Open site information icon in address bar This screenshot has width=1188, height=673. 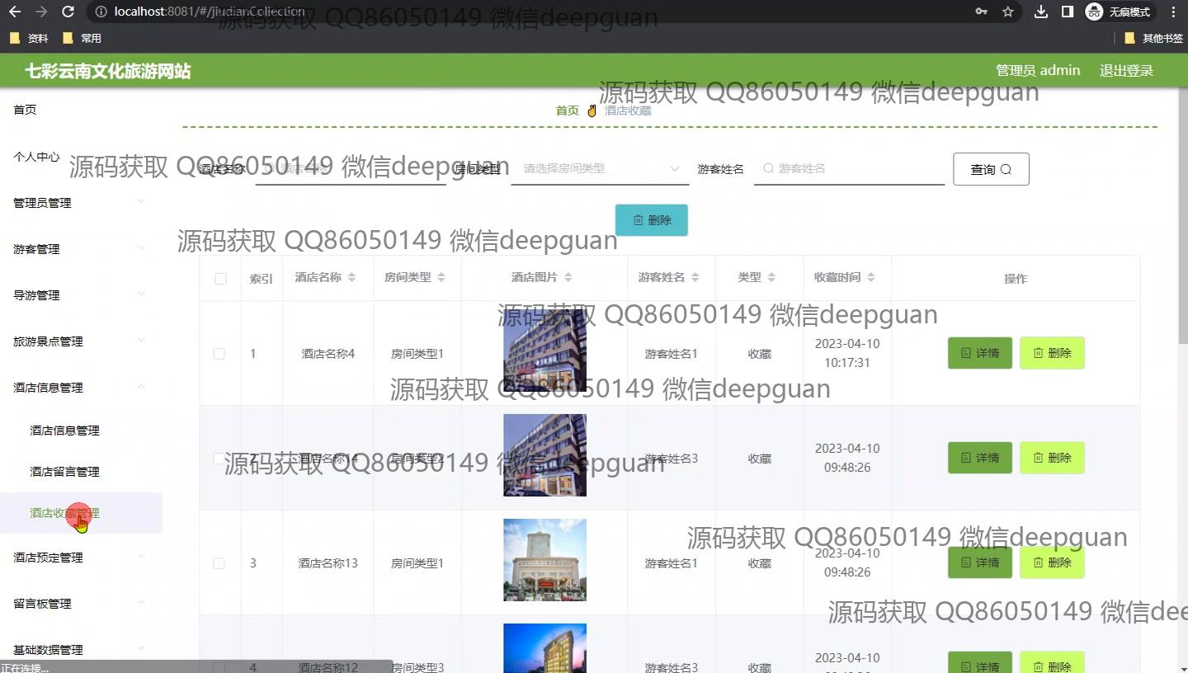[101, 12]
